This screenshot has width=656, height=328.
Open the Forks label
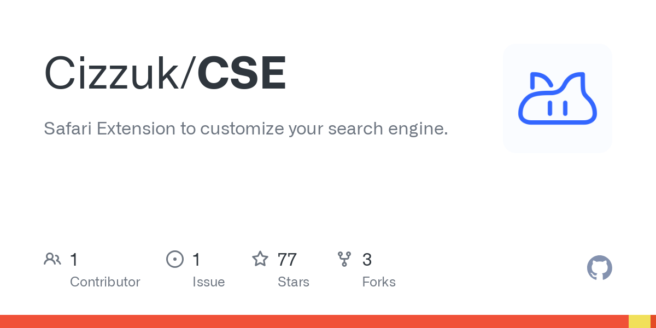379,282
